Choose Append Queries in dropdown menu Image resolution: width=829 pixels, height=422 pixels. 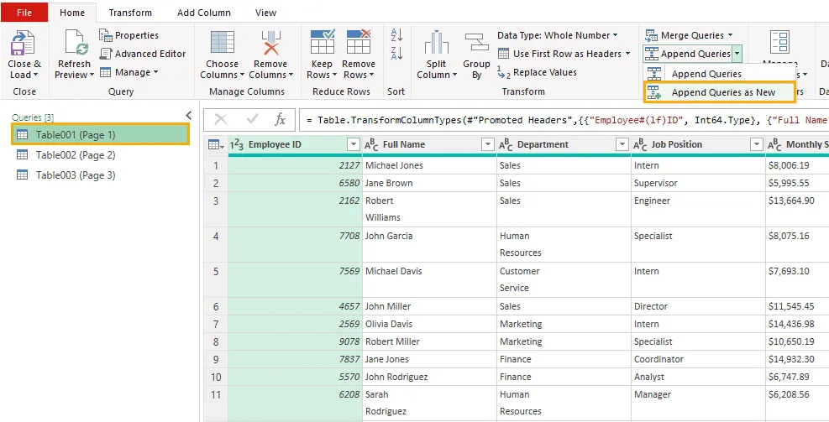tap(719, 74)
